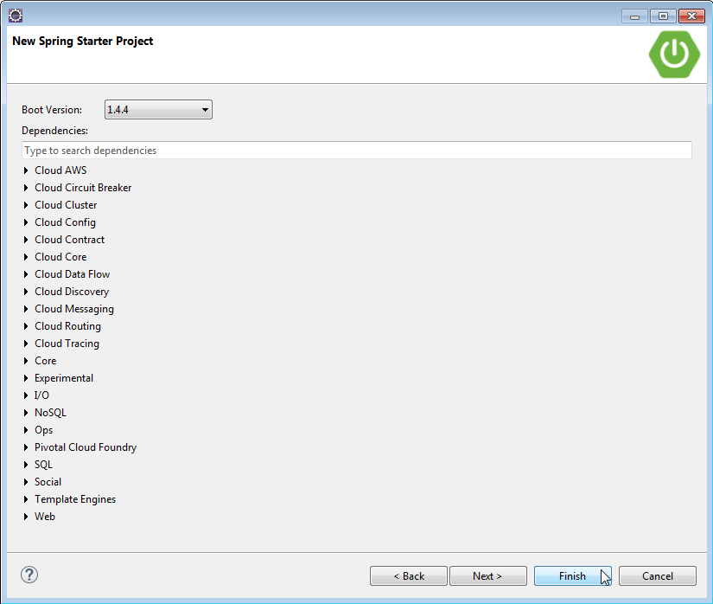Expand the Web category arrow
The width and height of the screenshot is (713, 604).
(26, 516)
